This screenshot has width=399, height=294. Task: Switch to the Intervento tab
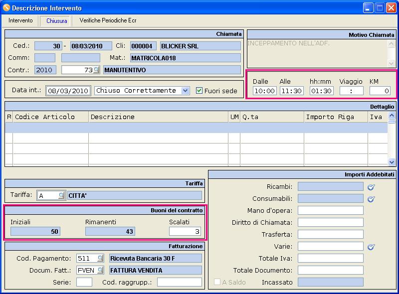tap(20, 20)
